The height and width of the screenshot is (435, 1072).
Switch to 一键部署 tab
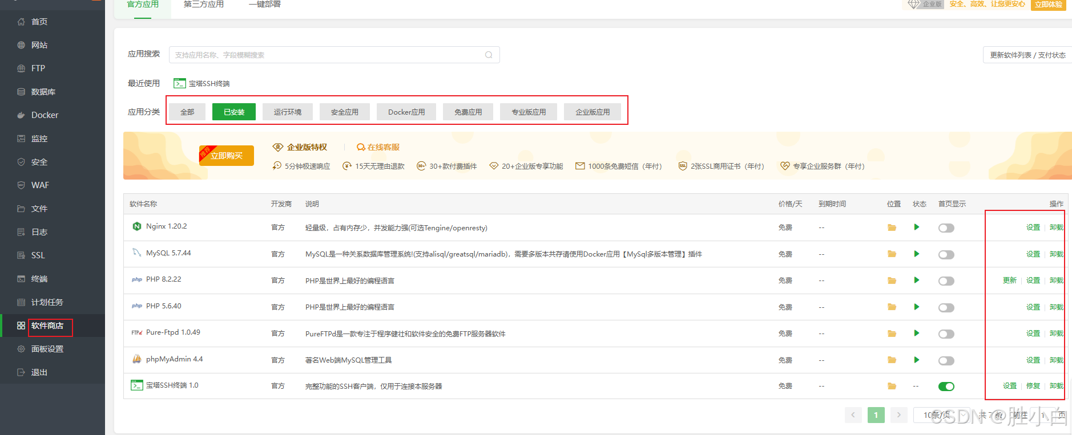[265, 5]
